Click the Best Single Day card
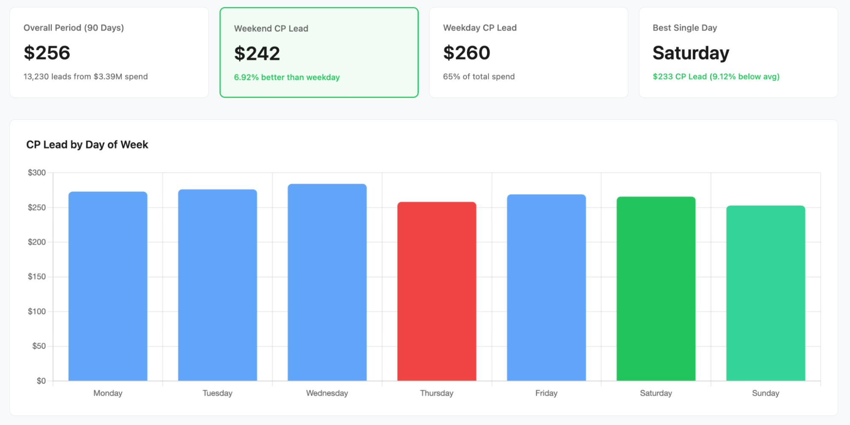This screenshot has width=850, height=425. (738, 52)
